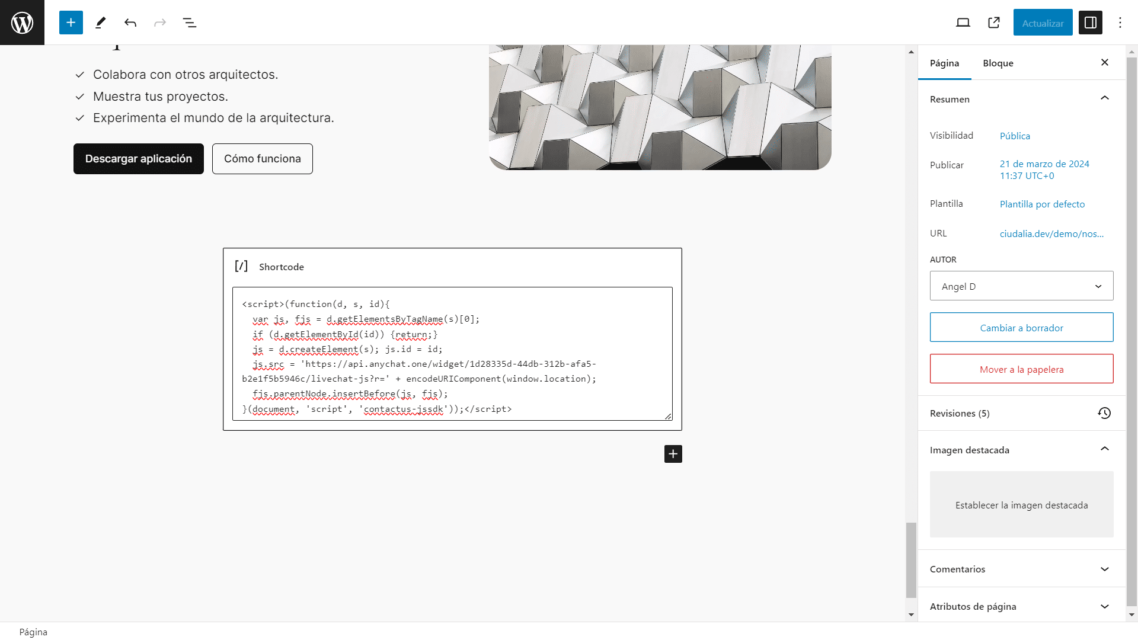Click the Revisiones history clock icon
The width and height of the screenshot is (1138, 640).
(x=1104, y=413)
